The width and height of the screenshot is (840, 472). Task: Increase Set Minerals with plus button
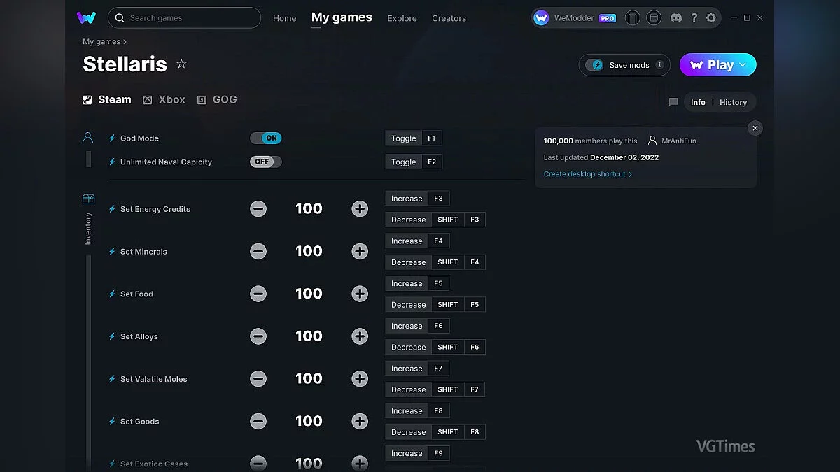(360, 252)
